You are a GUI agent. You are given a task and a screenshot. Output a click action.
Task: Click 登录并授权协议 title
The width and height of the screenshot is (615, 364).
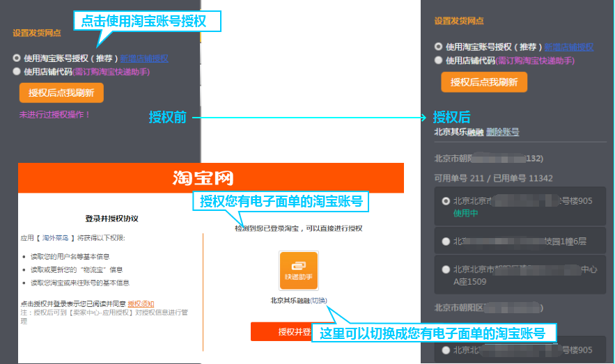[111, 219]
